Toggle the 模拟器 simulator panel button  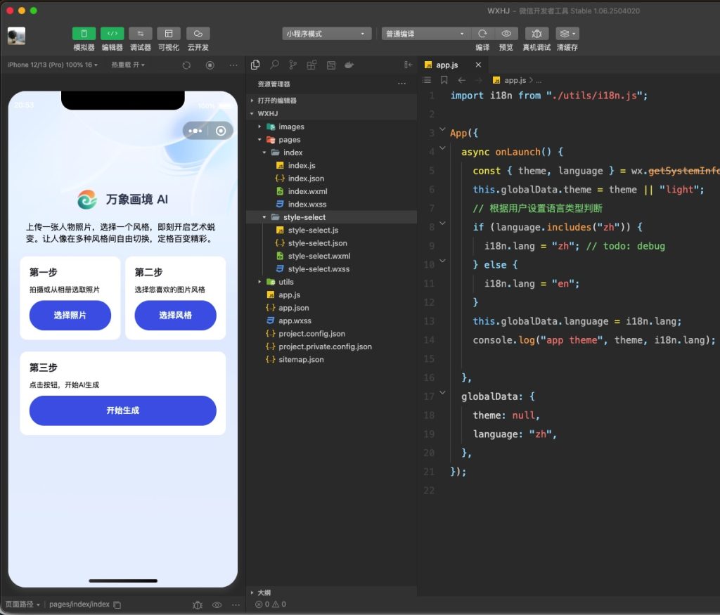(84, 34)
